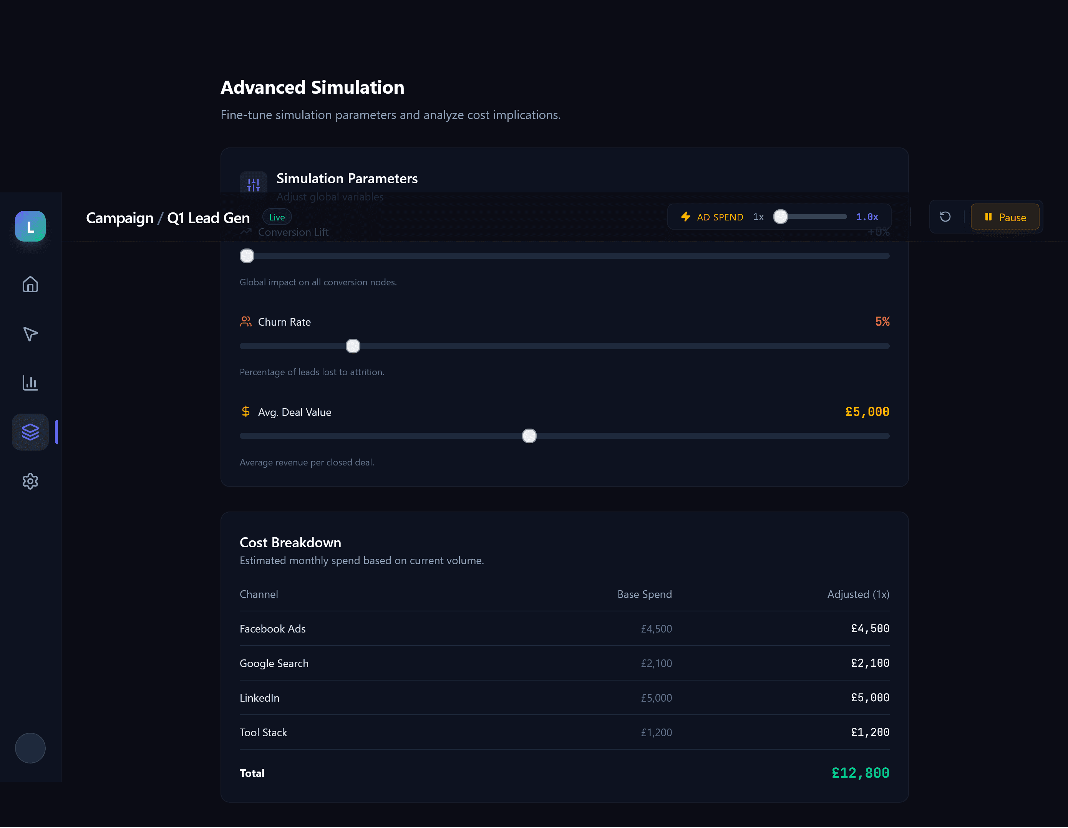
Task: Click the Google Search row label
Action: (x=274, y=663)
